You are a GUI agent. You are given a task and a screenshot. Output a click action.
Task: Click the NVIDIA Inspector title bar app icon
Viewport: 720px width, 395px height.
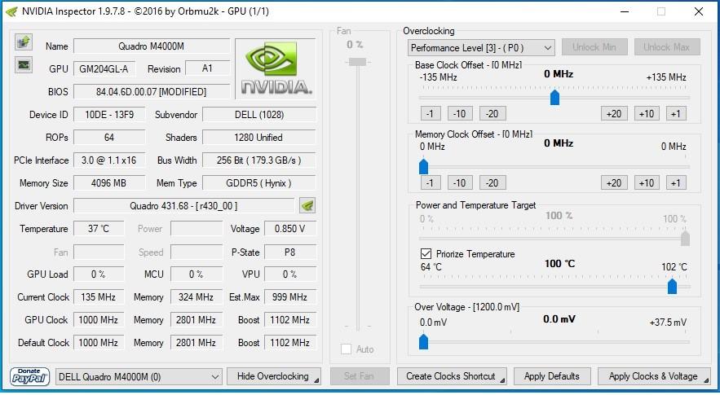(x=11, y=11)
